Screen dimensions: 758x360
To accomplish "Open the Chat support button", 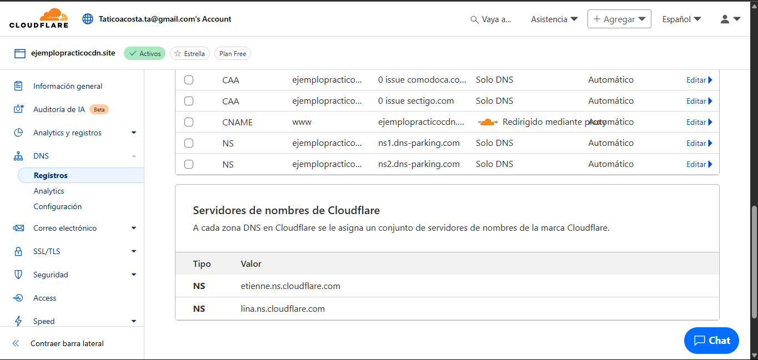I will click(711, 341).
